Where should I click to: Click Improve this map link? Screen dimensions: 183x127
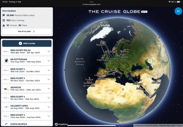(167, 125)
